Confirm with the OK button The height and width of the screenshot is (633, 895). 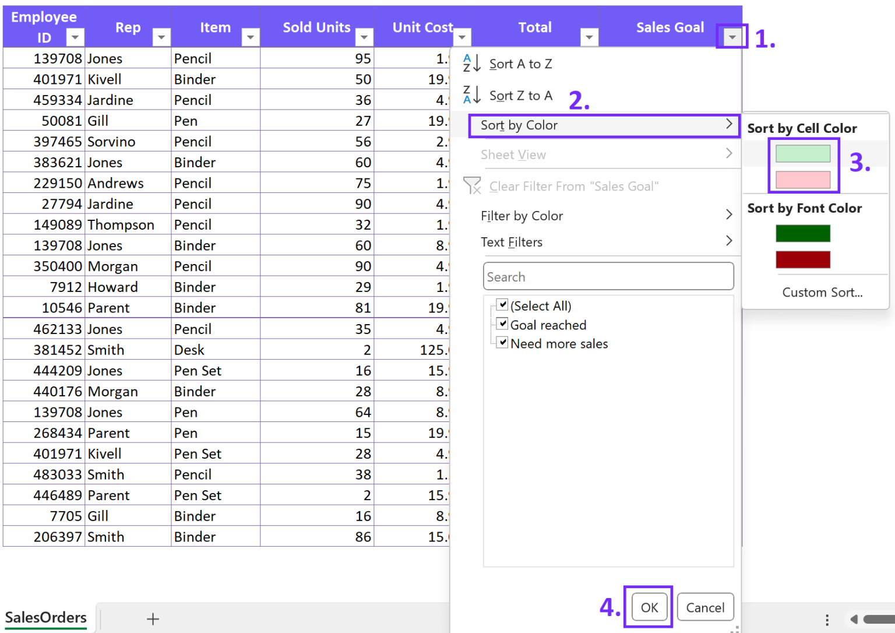649,607
